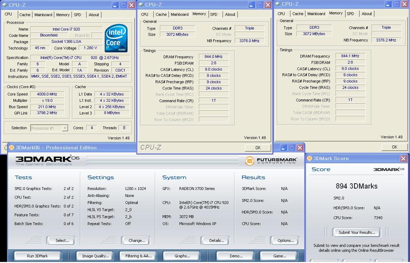Viewport: 410px width, 263px height.
Task: Click the Intel Core i7 inside logo
Action: click(116, 38)
